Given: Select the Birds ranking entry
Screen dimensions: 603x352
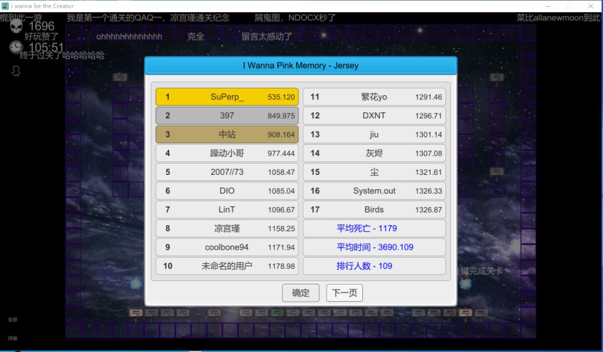Looking at the screenshot, I should point(374,210).
